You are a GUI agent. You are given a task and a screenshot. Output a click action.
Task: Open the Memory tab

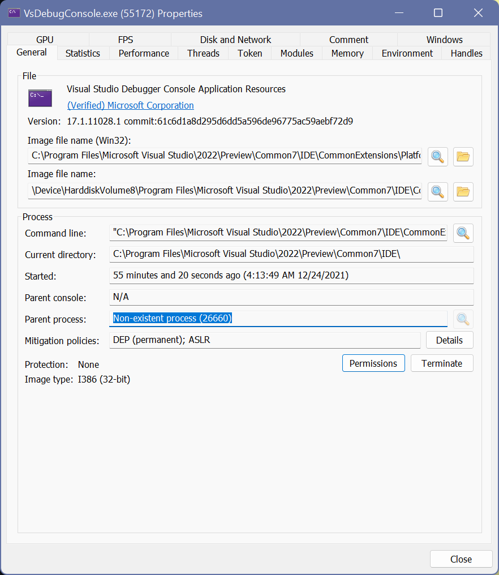347,54
